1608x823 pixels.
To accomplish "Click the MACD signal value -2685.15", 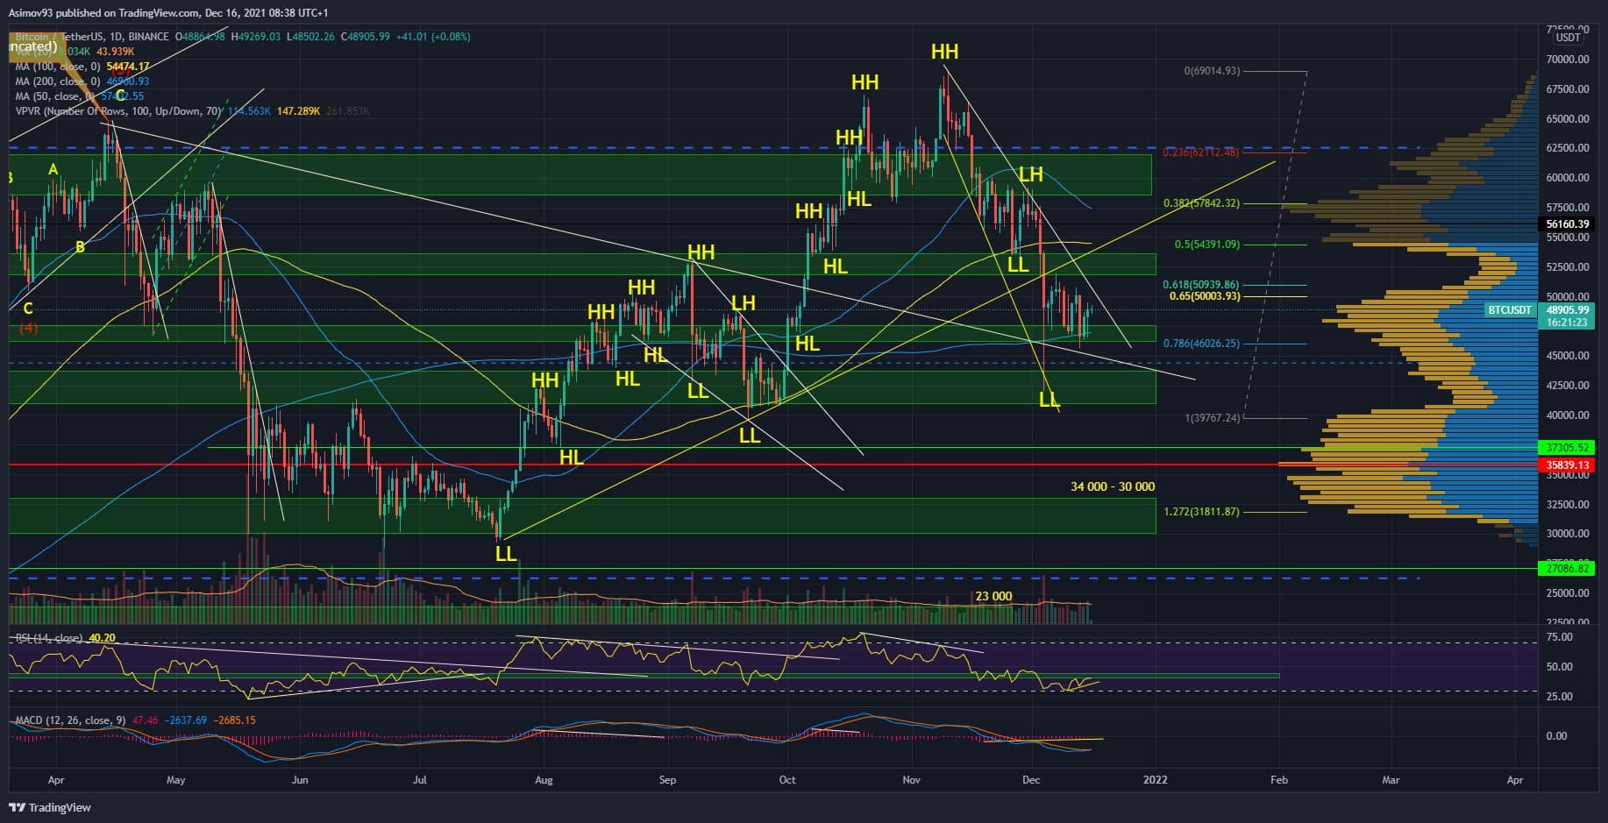I will 233,720.
